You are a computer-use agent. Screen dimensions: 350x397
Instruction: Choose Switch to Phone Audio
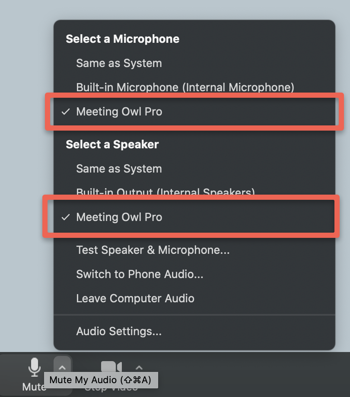point(140,274)
